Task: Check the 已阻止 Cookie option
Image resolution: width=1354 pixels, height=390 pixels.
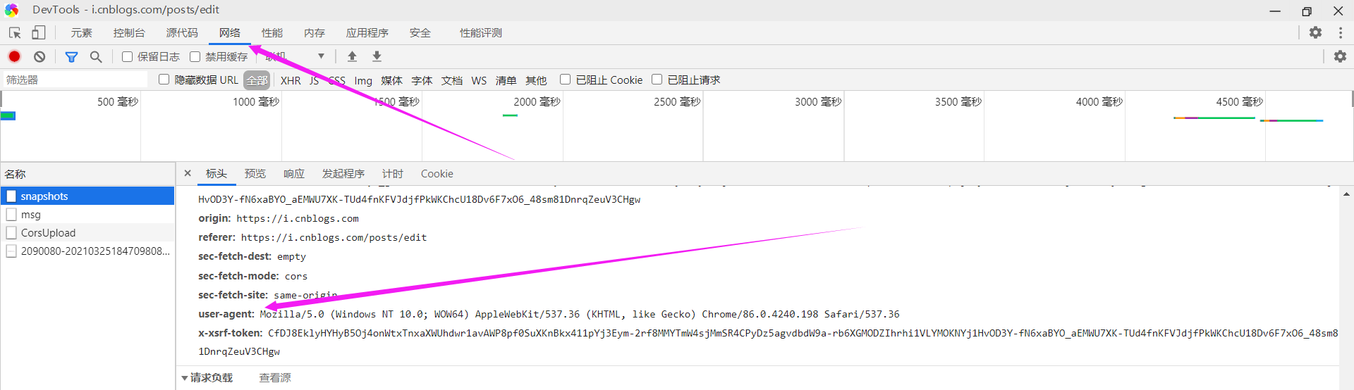Action: click(565, 80)
